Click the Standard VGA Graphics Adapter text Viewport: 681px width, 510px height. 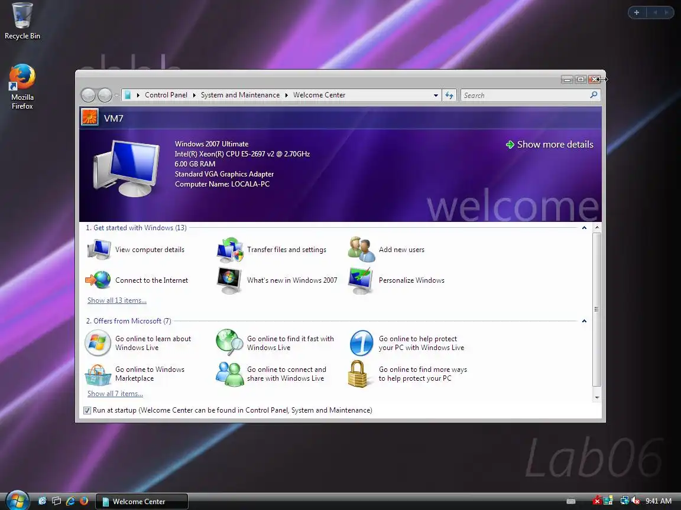(224, 174)
